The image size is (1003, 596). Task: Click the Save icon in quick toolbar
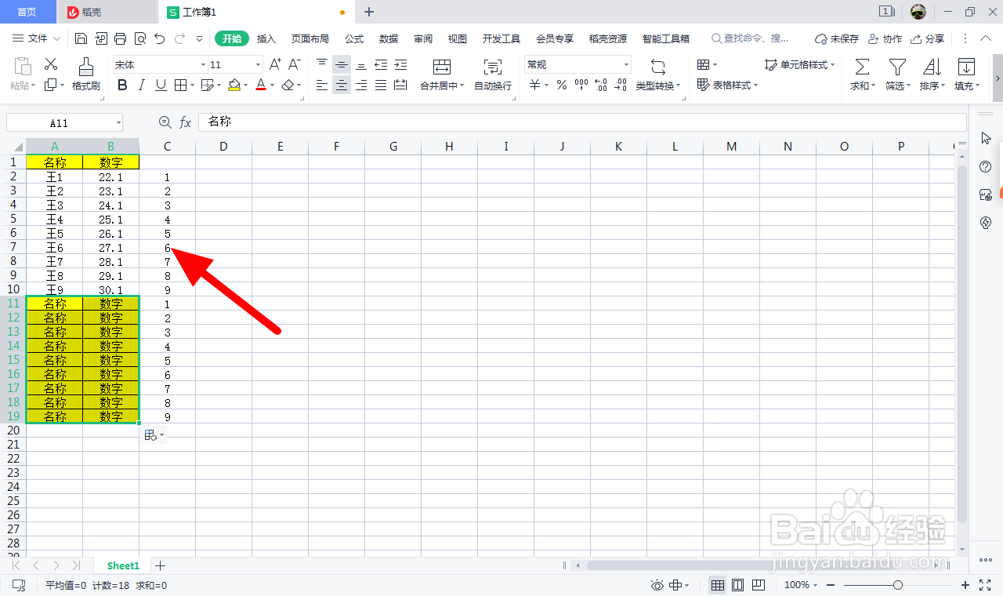[81, 38]
